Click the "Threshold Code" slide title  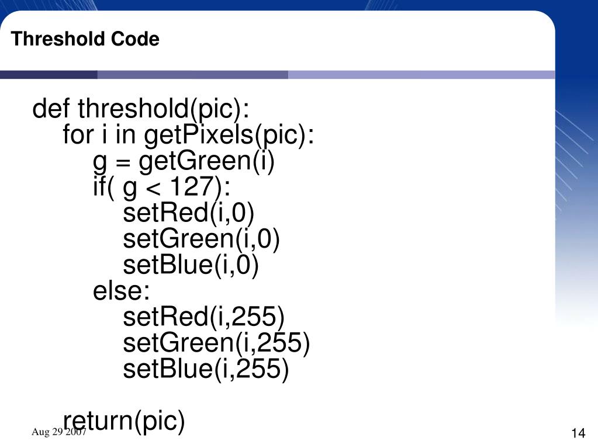85,39
